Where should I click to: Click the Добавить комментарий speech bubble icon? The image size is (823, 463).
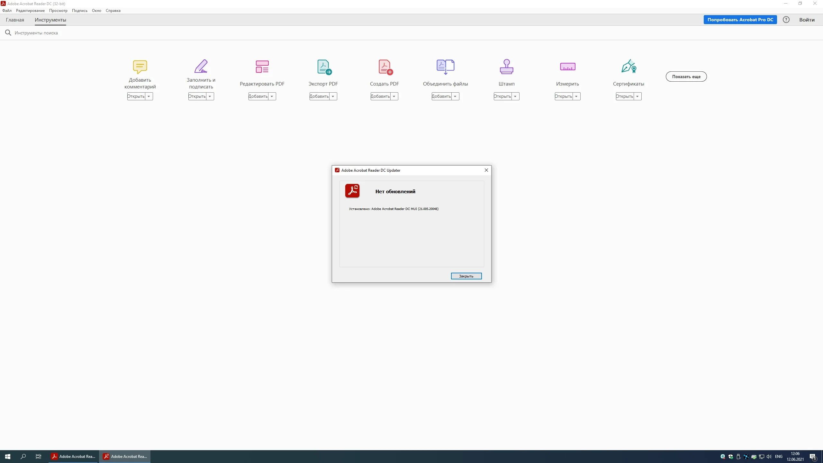click(x=140, y=67)
